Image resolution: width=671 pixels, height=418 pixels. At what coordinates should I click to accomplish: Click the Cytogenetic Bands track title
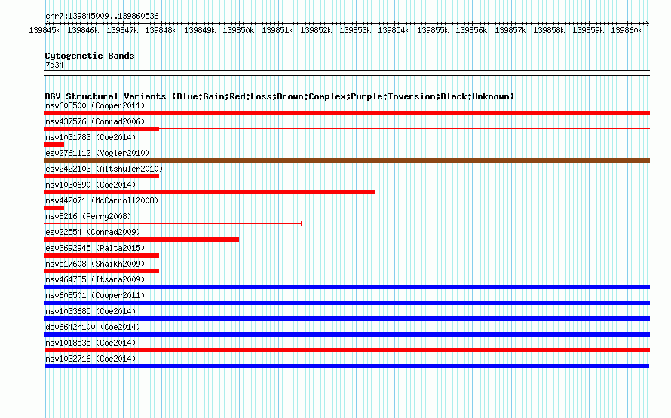click(90, 56)
